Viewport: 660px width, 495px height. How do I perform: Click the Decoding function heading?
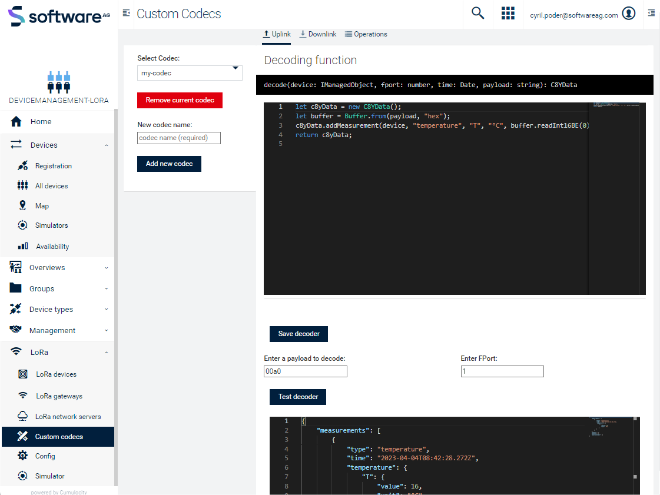[310, 60]
